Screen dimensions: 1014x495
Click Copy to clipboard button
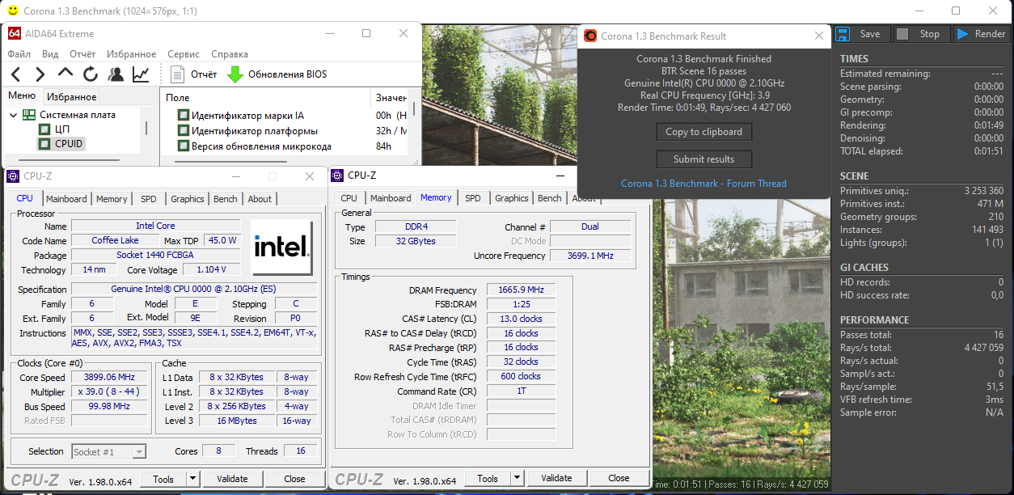(x=704, y=132)
